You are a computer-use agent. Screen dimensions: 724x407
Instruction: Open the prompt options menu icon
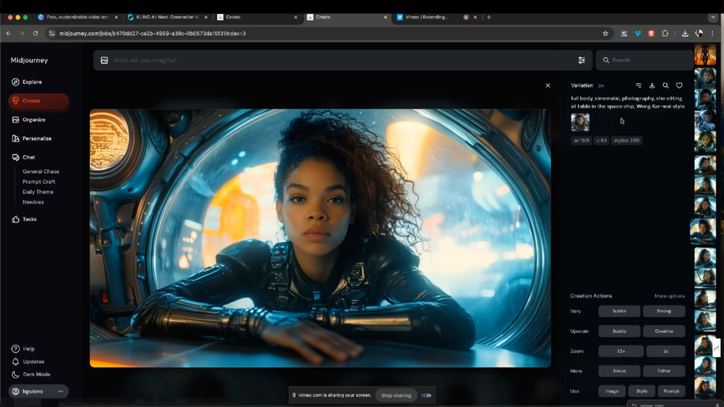coord(638,85)
